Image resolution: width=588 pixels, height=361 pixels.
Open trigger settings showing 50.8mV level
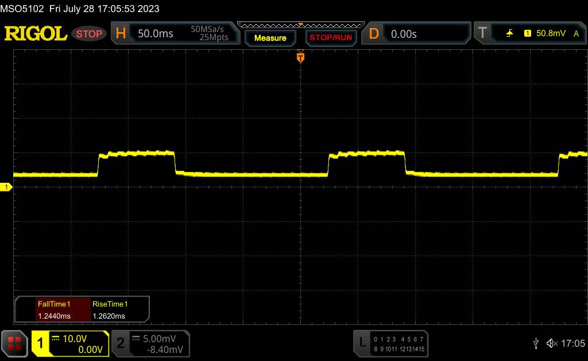tap(531, 33)
